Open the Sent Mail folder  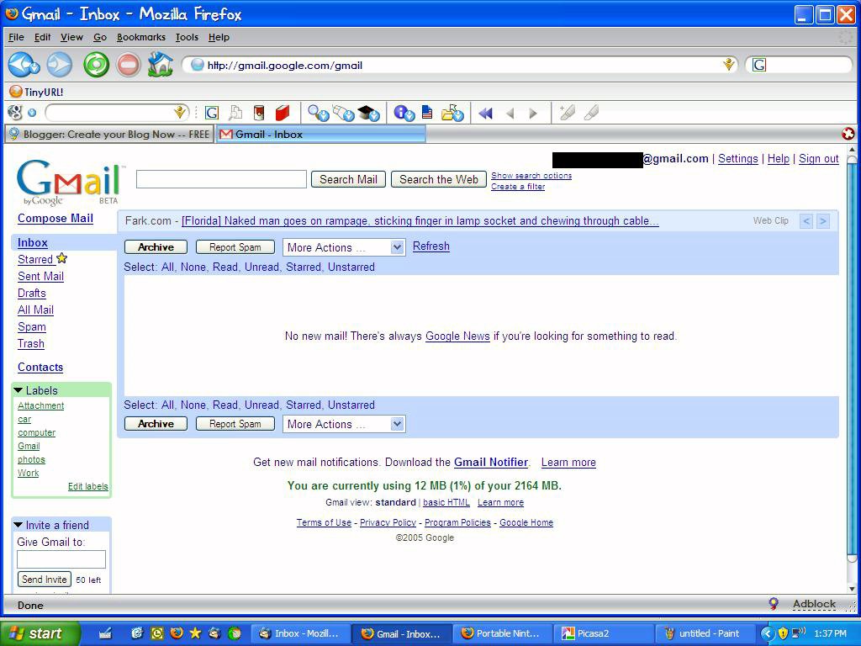pos(40,276)
